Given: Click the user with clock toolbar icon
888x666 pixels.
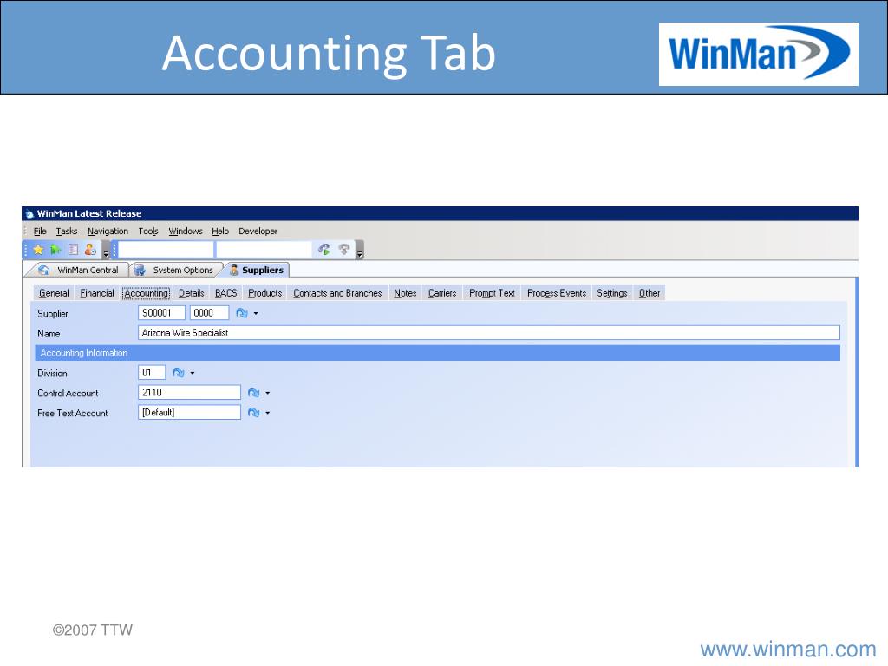Looking at the screenshot, I should point(90,250).
